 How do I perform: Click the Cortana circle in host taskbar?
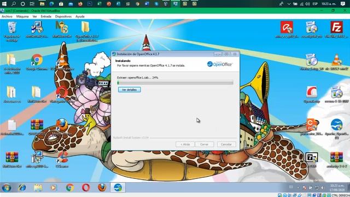23,4
